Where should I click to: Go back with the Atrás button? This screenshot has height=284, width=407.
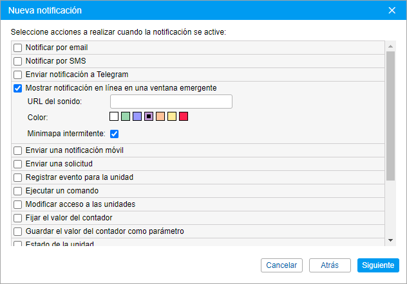coord(330,265)
